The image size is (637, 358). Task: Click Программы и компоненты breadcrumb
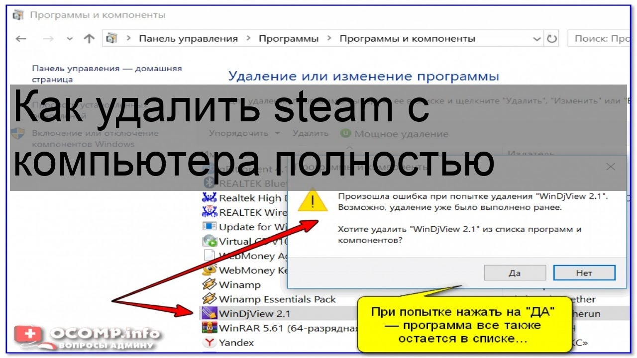[x=407, y=39]
